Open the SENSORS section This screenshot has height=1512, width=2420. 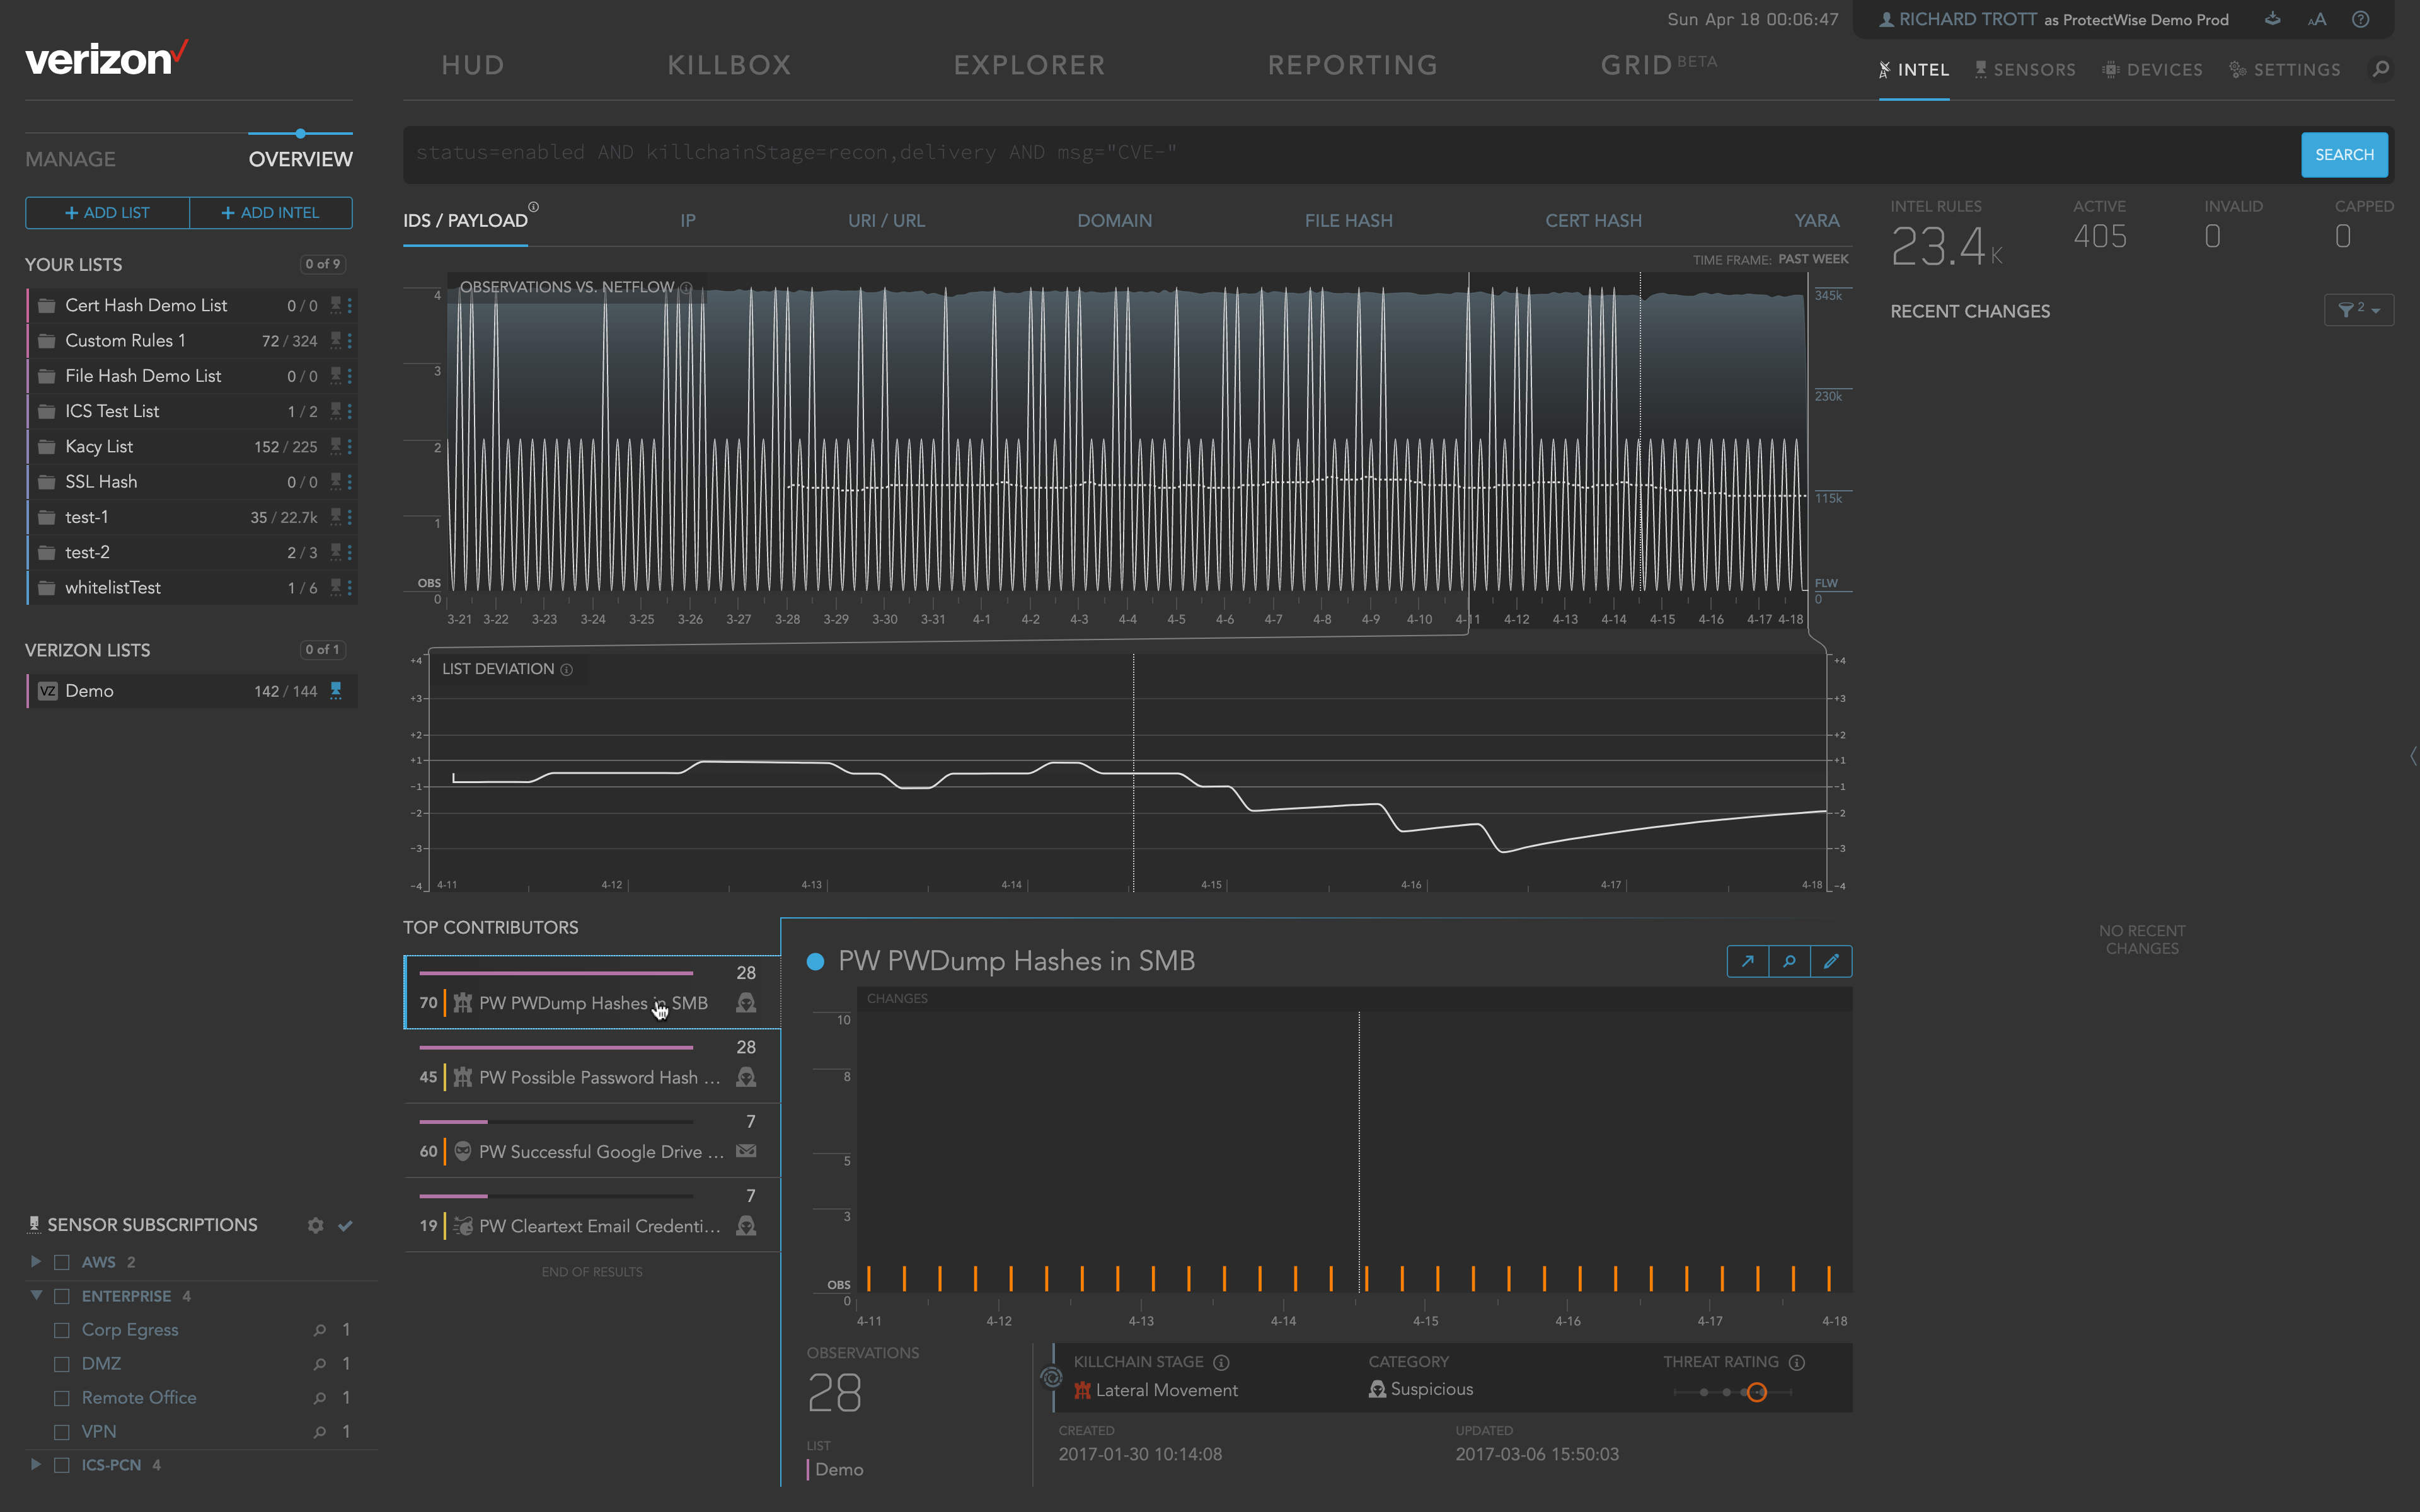[x=2025, y=70]
